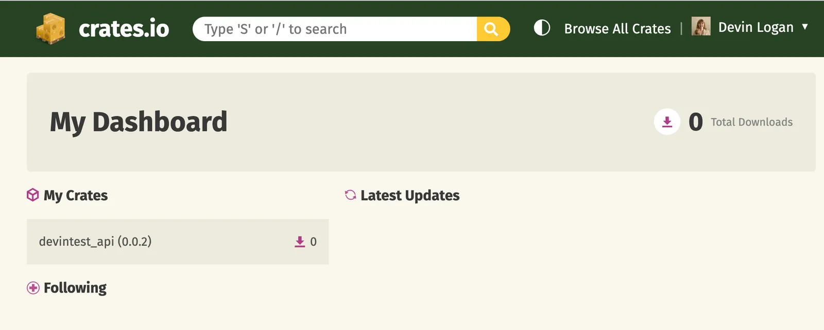
Task: Open the Following heading link
Action: tap(75, 288)
